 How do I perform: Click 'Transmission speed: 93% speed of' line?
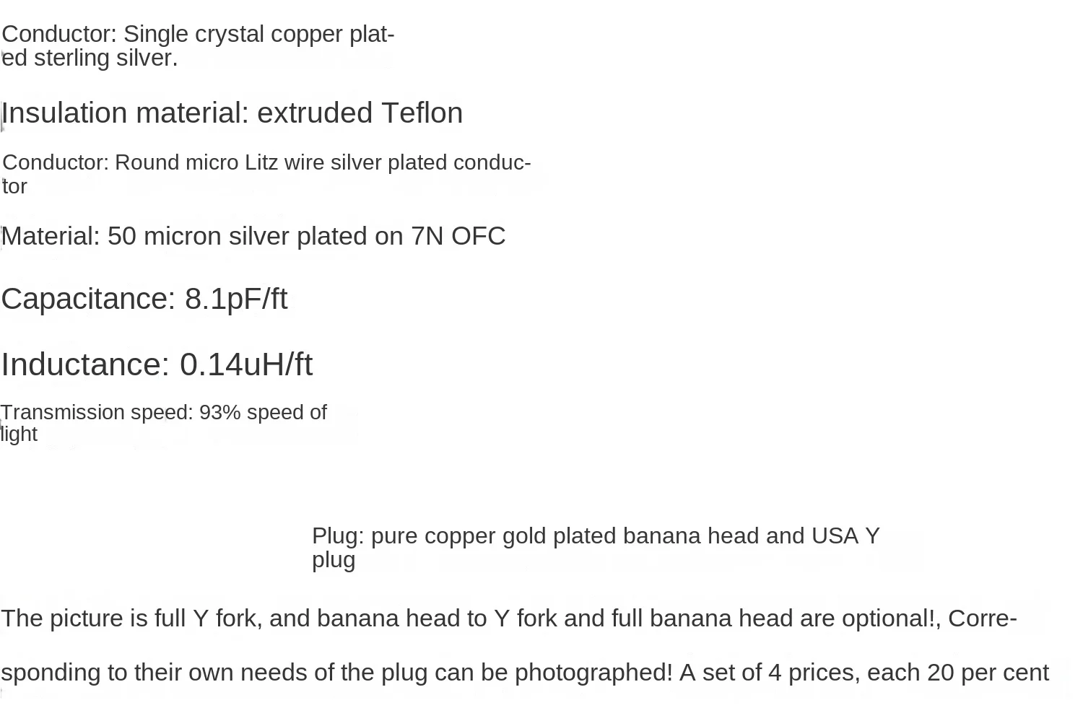tap(164, 412)
